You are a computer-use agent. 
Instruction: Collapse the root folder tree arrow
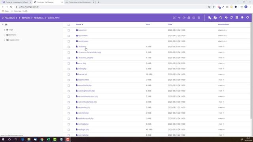click(x=3, y=24)
